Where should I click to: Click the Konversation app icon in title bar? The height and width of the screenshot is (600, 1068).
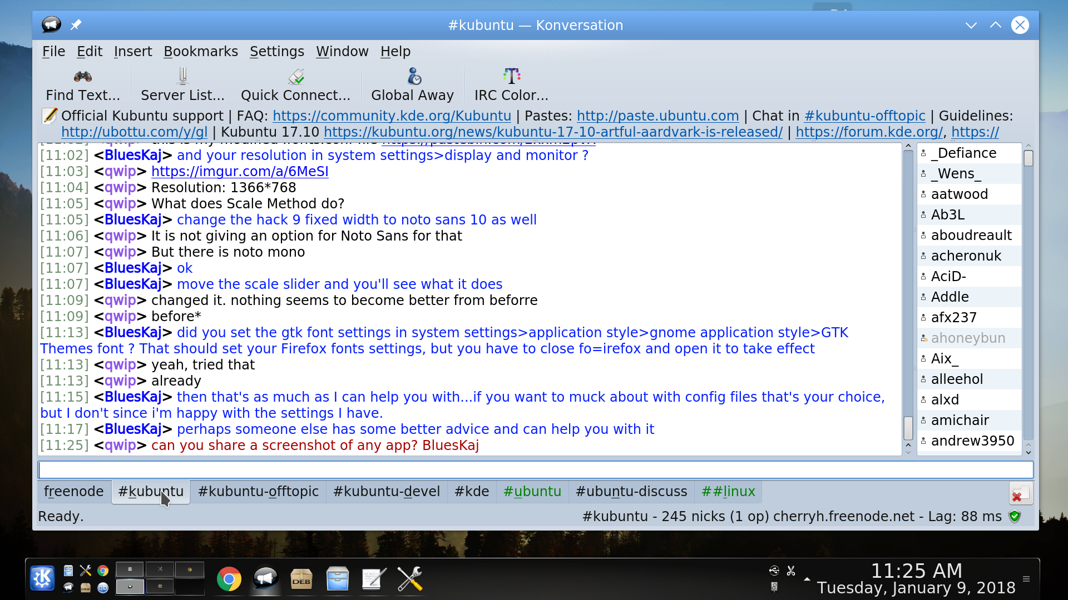click(51, 25)
